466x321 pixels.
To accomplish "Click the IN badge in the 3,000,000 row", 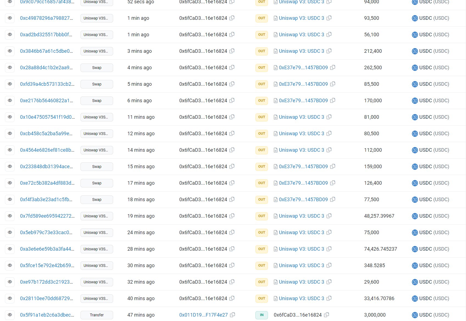I will coord(262,315).
